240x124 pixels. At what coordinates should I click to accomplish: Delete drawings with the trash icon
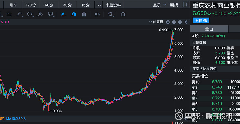tap(84, 14)
